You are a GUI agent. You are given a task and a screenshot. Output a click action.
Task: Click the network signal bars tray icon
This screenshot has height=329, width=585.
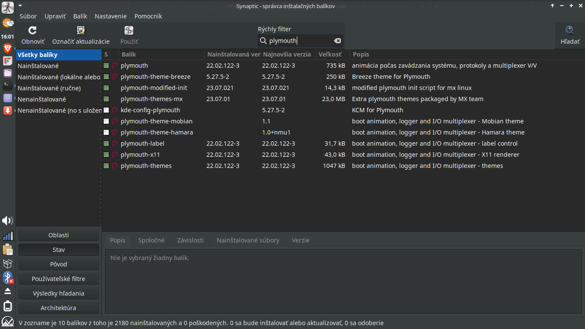pos(8,236)
